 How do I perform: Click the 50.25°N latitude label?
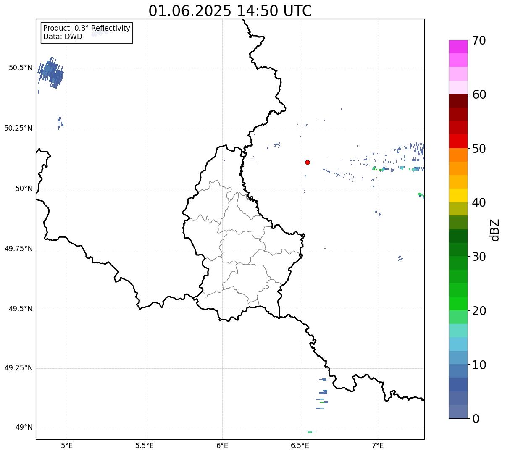[18, 128]
